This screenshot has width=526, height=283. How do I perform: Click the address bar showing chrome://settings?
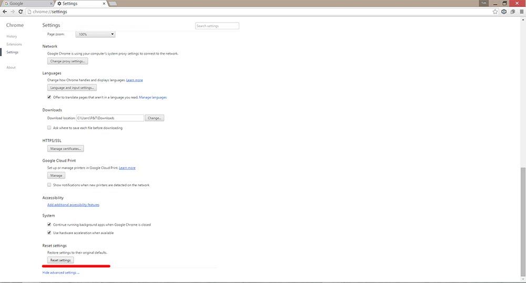tap(258, 12)
